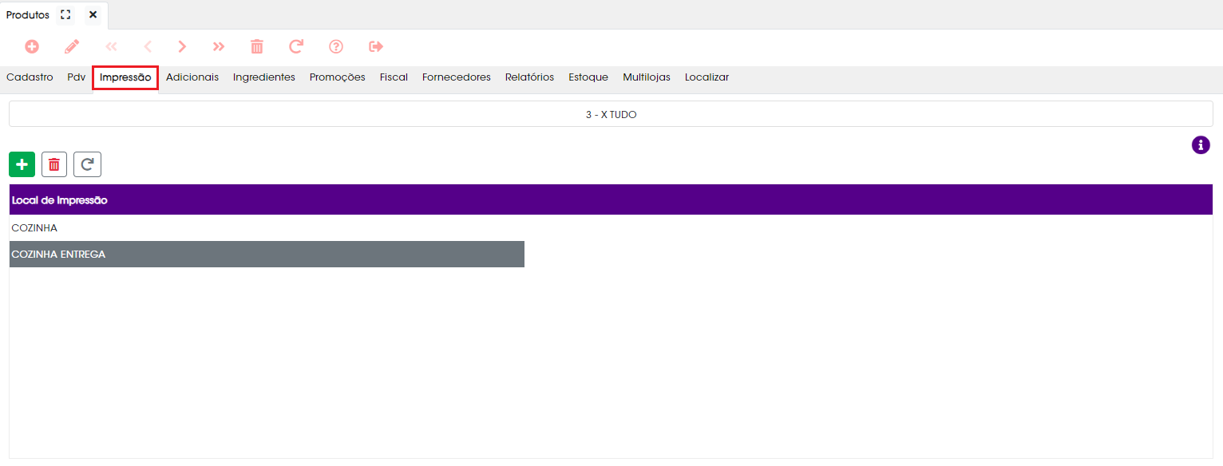Go to previous record arrow
The height and width of the screenshot is (466, 1223).
(148, 47)
